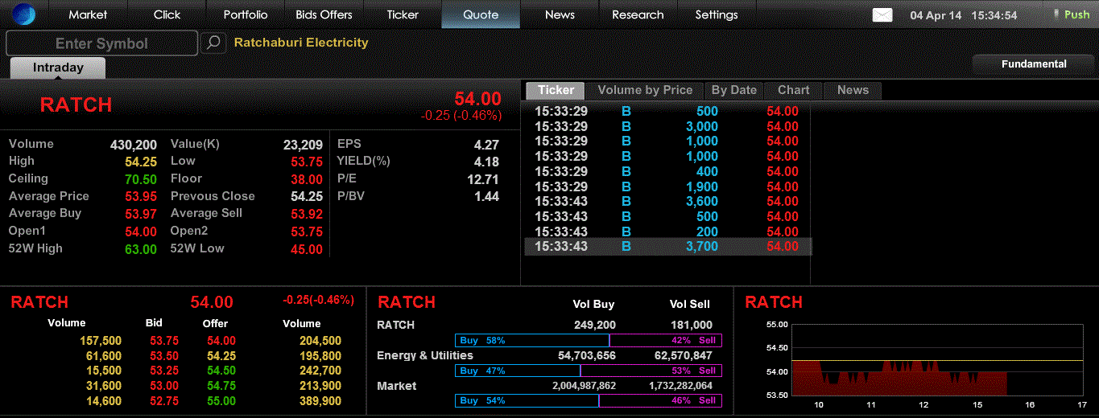Switch to the By Date tab
The height and width of the screenshot is (418, 1099).
click(x=734, y=90)
